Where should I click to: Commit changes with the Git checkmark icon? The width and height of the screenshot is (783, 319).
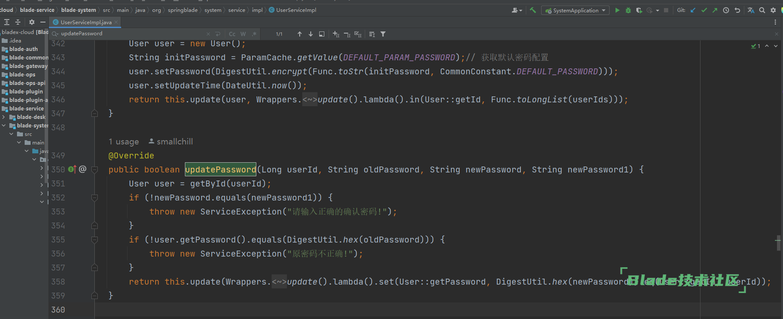click(x=704, y=10)
